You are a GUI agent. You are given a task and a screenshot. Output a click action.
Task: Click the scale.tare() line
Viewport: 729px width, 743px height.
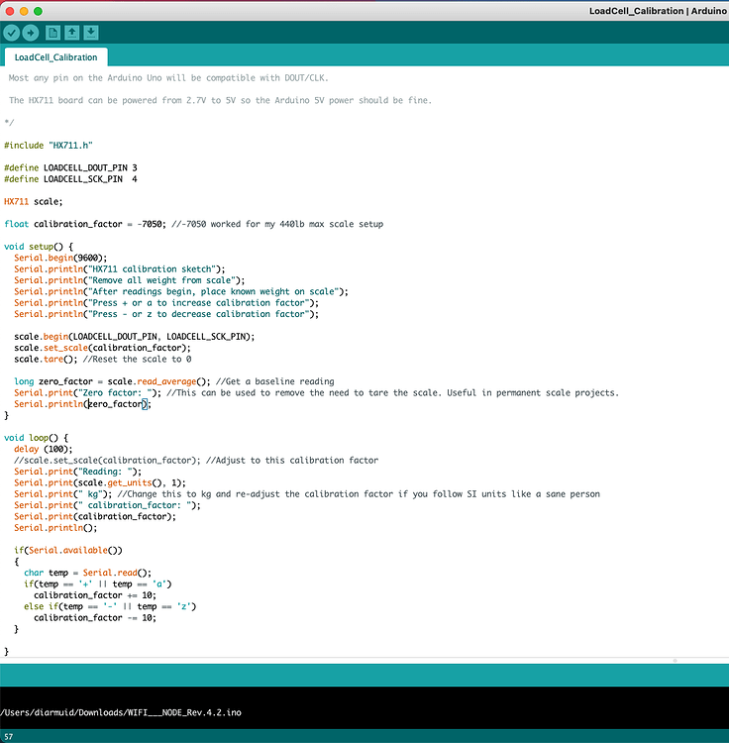[x=103, y=360]
